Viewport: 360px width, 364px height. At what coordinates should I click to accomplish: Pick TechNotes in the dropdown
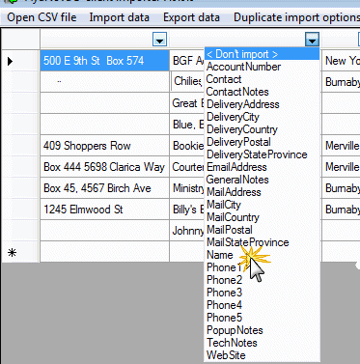point(262,343)
